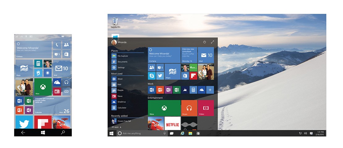This screenshot has width=343, height=148.
Task: Tap the Search magnifier on the phone
Action: [63, 133]
